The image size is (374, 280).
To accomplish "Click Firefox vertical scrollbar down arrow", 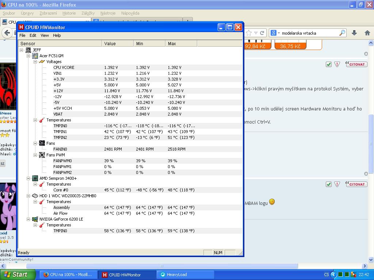I will (371, 259).
